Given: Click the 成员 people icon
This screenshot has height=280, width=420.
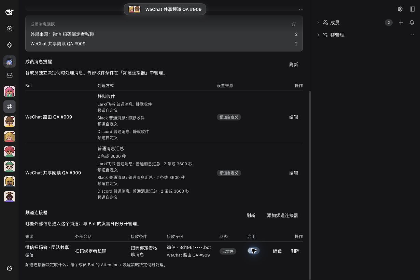Looking at the screenshot, I should (325, 23).
